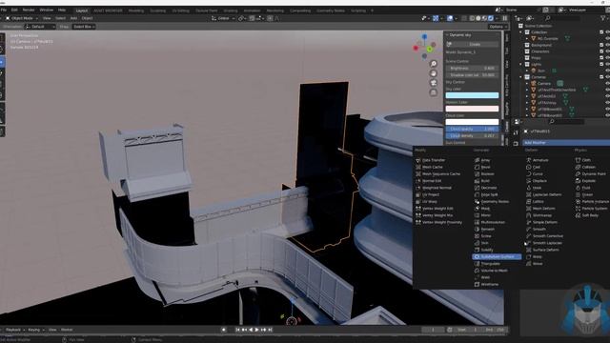The image size is (610, 343).
Task: Open the Global transform orientation dropdown
Action: click(223, 18)
